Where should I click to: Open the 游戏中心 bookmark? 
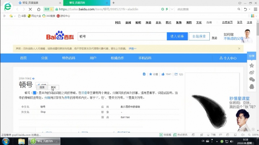pyautogui.click(x=63, y=16)
